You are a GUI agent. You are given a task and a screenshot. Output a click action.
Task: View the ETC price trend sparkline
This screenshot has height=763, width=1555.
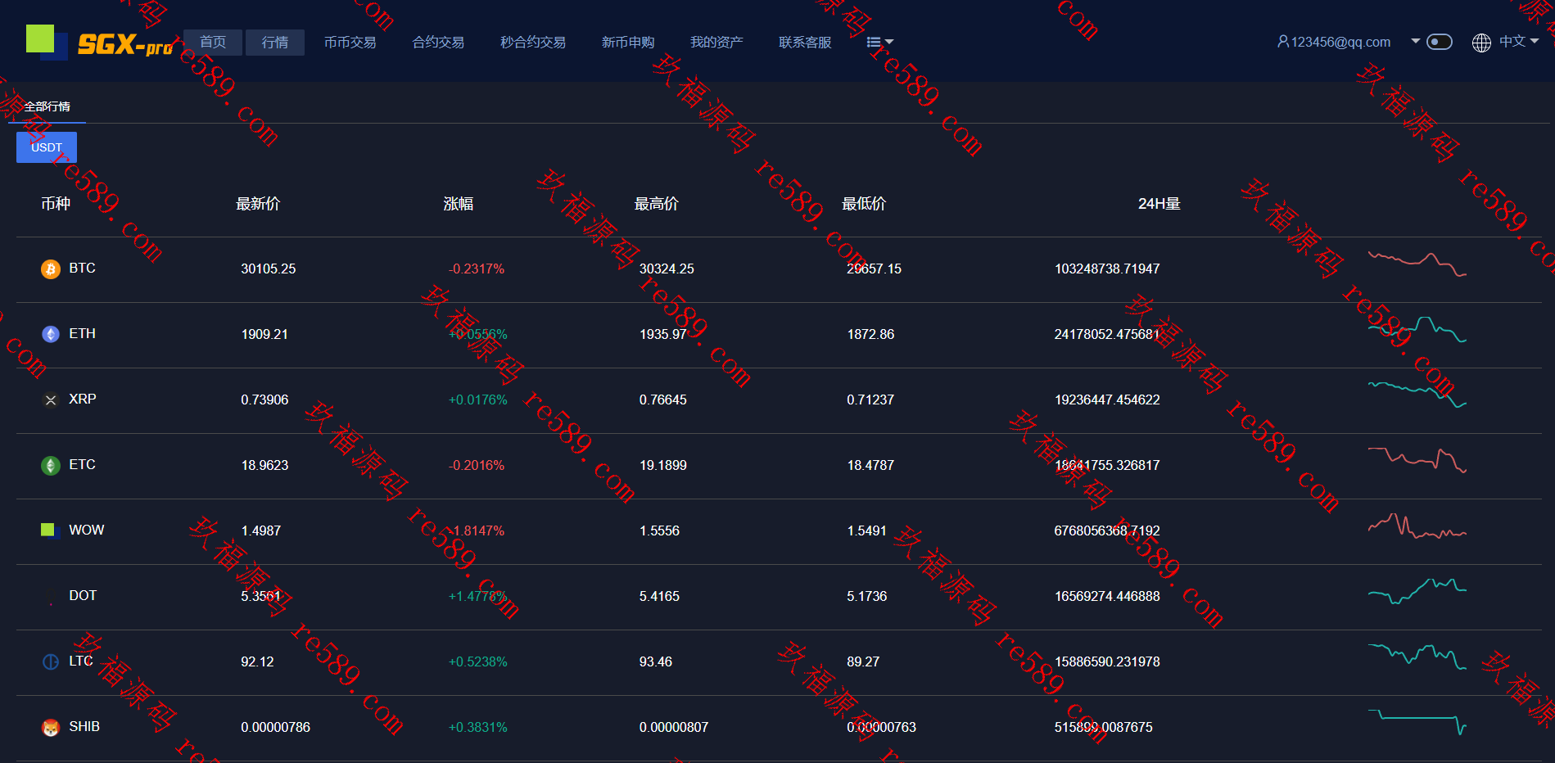pyautogui.click(x=1417, y=460)
